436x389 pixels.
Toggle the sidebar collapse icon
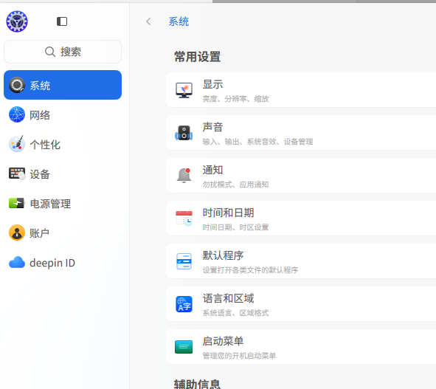(62, 21)
